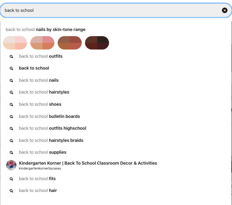Open 'Kindergarten Korner | Back To School Classroom Decor' profile
232x205 pixels.
click(x=88, y=163)
